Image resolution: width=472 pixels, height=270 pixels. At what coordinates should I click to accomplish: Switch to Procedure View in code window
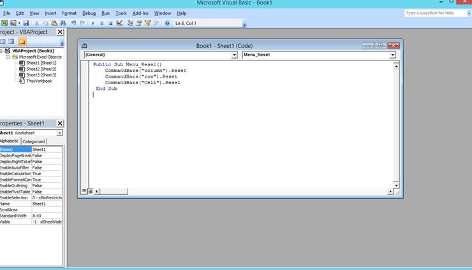[x=84, y=191]
